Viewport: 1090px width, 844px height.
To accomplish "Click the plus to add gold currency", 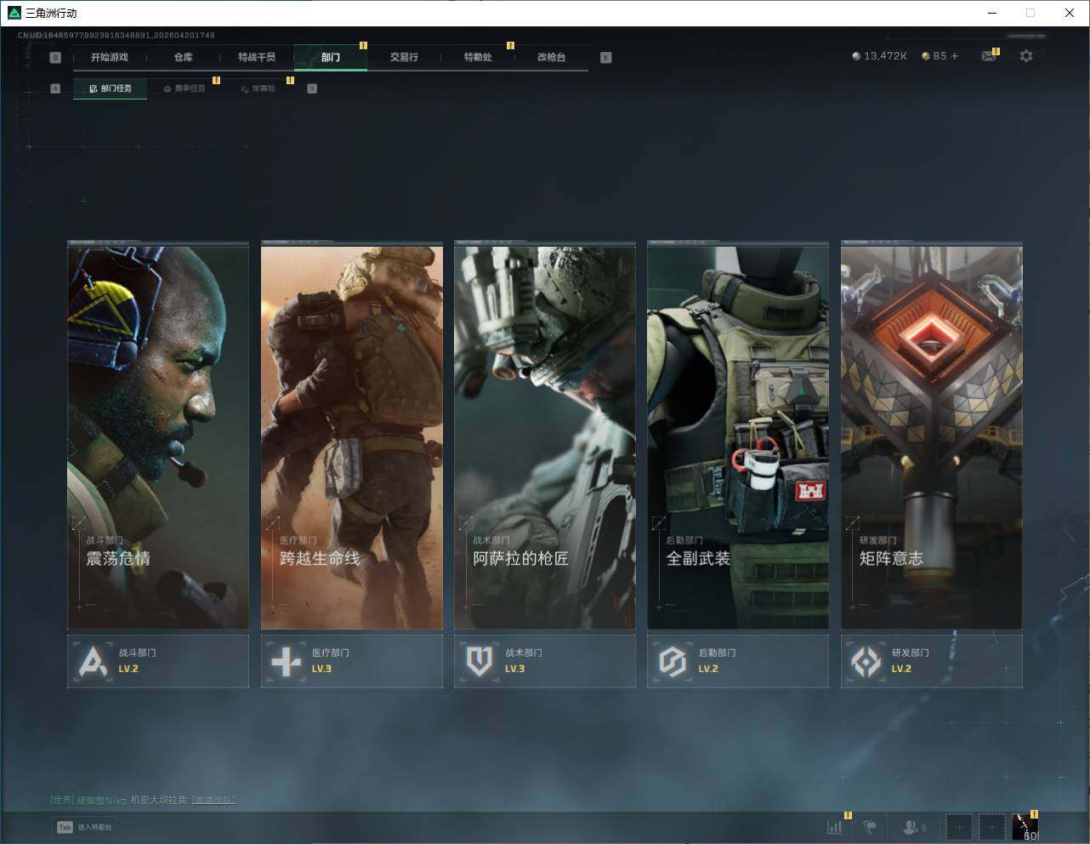I will [x=955, y=56].
